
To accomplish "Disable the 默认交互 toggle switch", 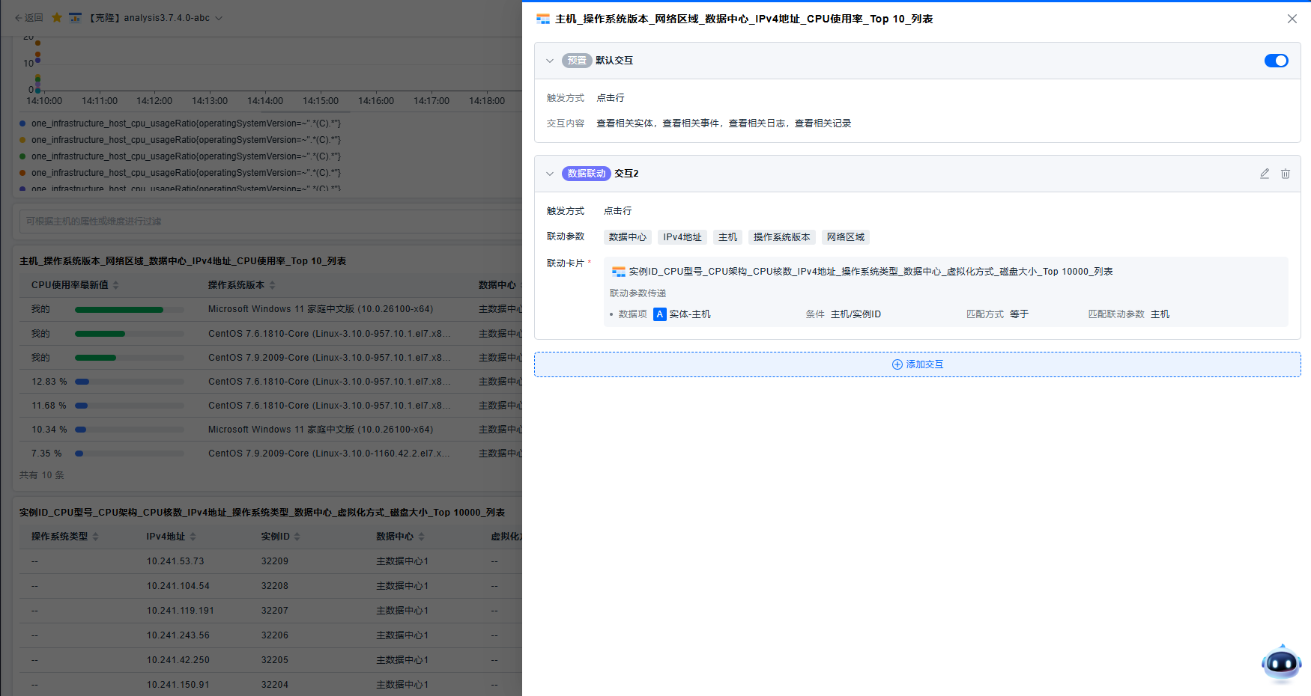I will pyautogui.click(x=1276, y=61).
